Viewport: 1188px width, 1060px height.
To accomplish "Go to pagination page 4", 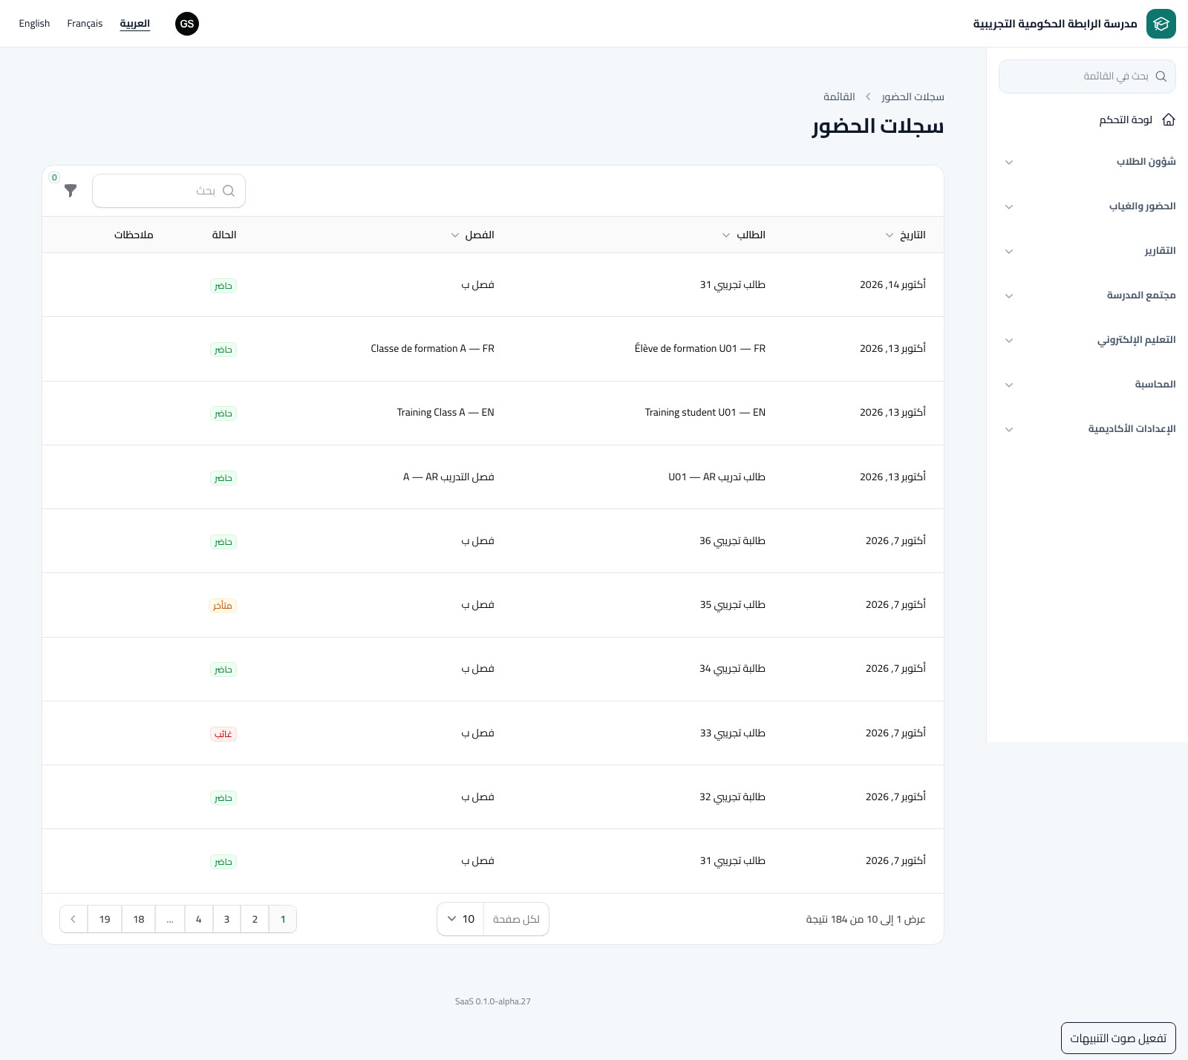I will (x=198, y=919).
